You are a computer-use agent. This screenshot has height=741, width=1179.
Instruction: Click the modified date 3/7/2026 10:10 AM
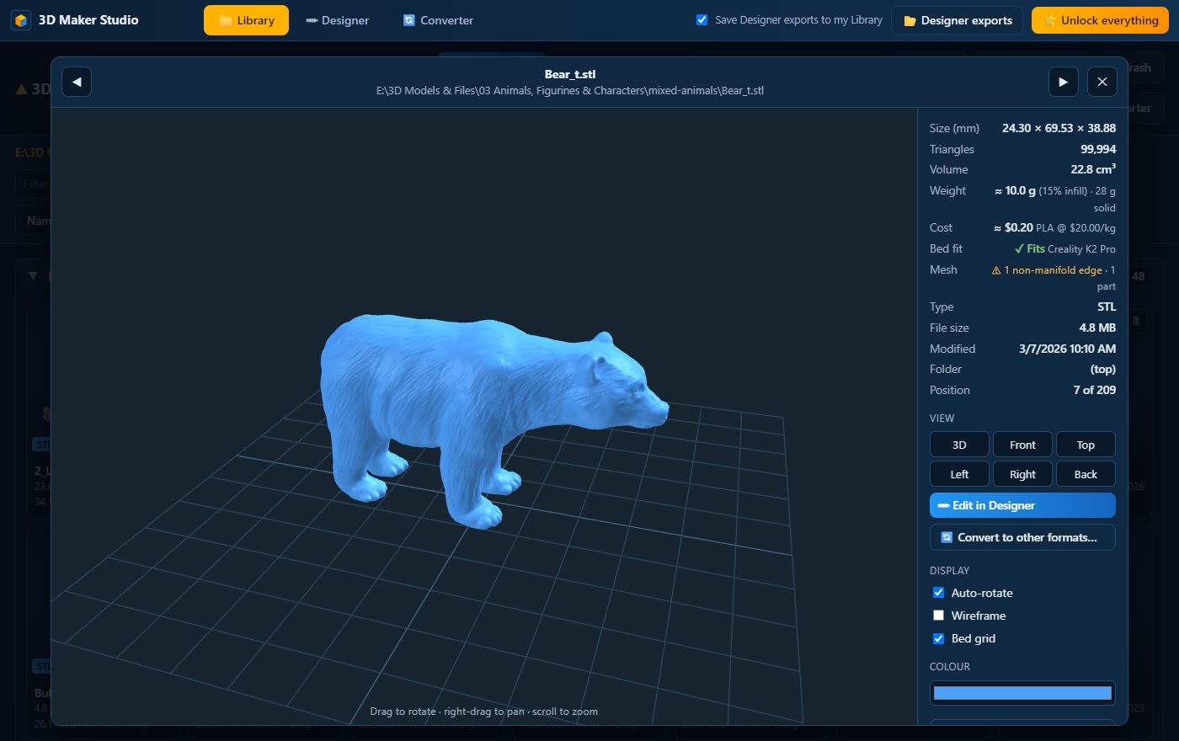1067,349
